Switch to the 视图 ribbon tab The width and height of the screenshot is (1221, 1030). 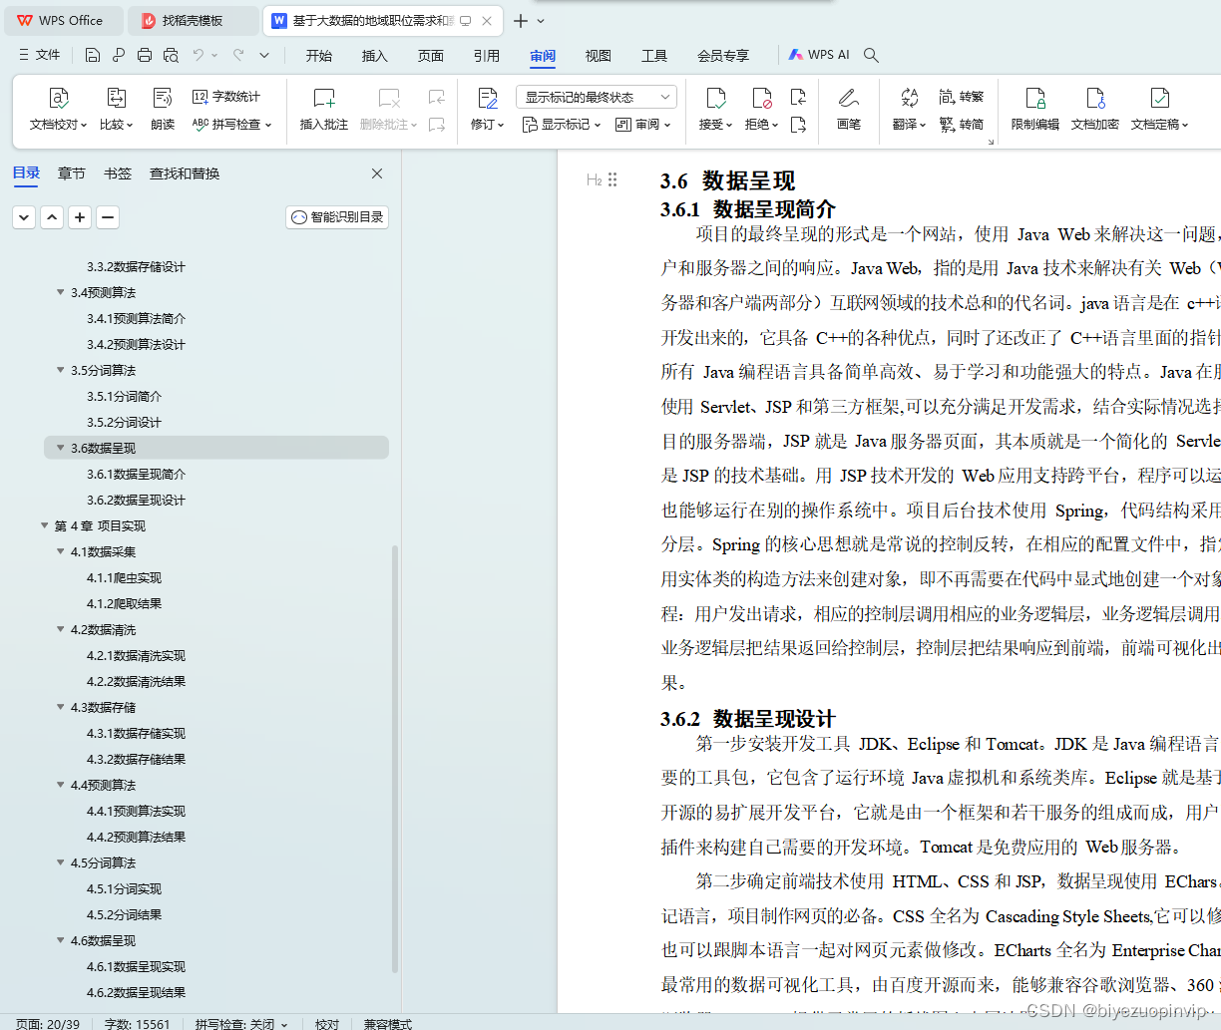click(598, 56)
